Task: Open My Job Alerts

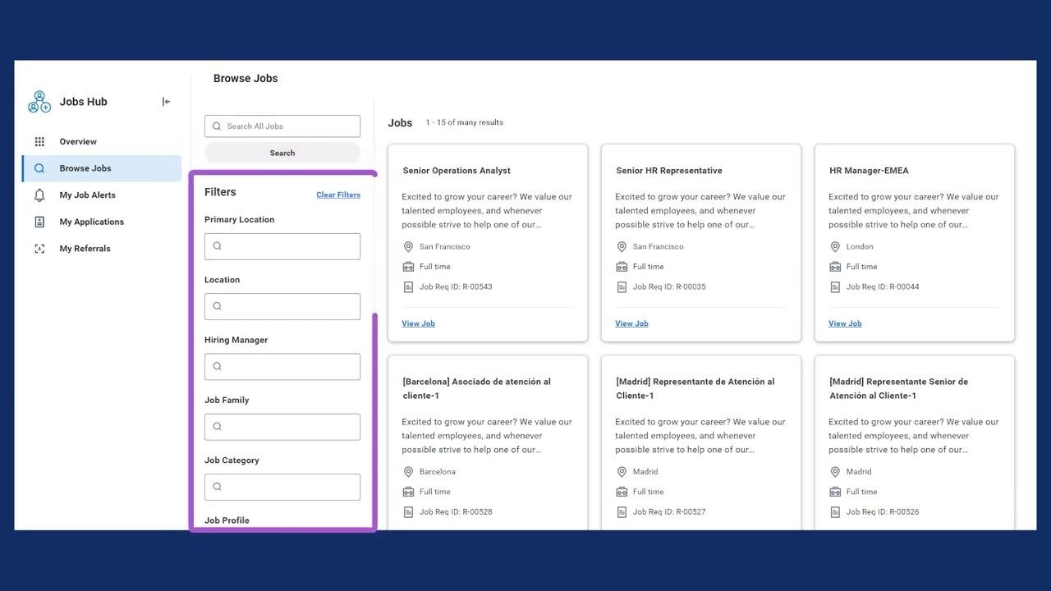Action: (102, 195)
